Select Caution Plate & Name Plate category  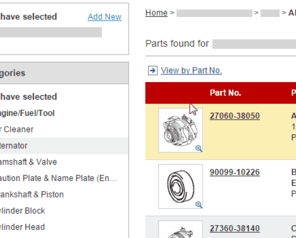tap(58, 178)
